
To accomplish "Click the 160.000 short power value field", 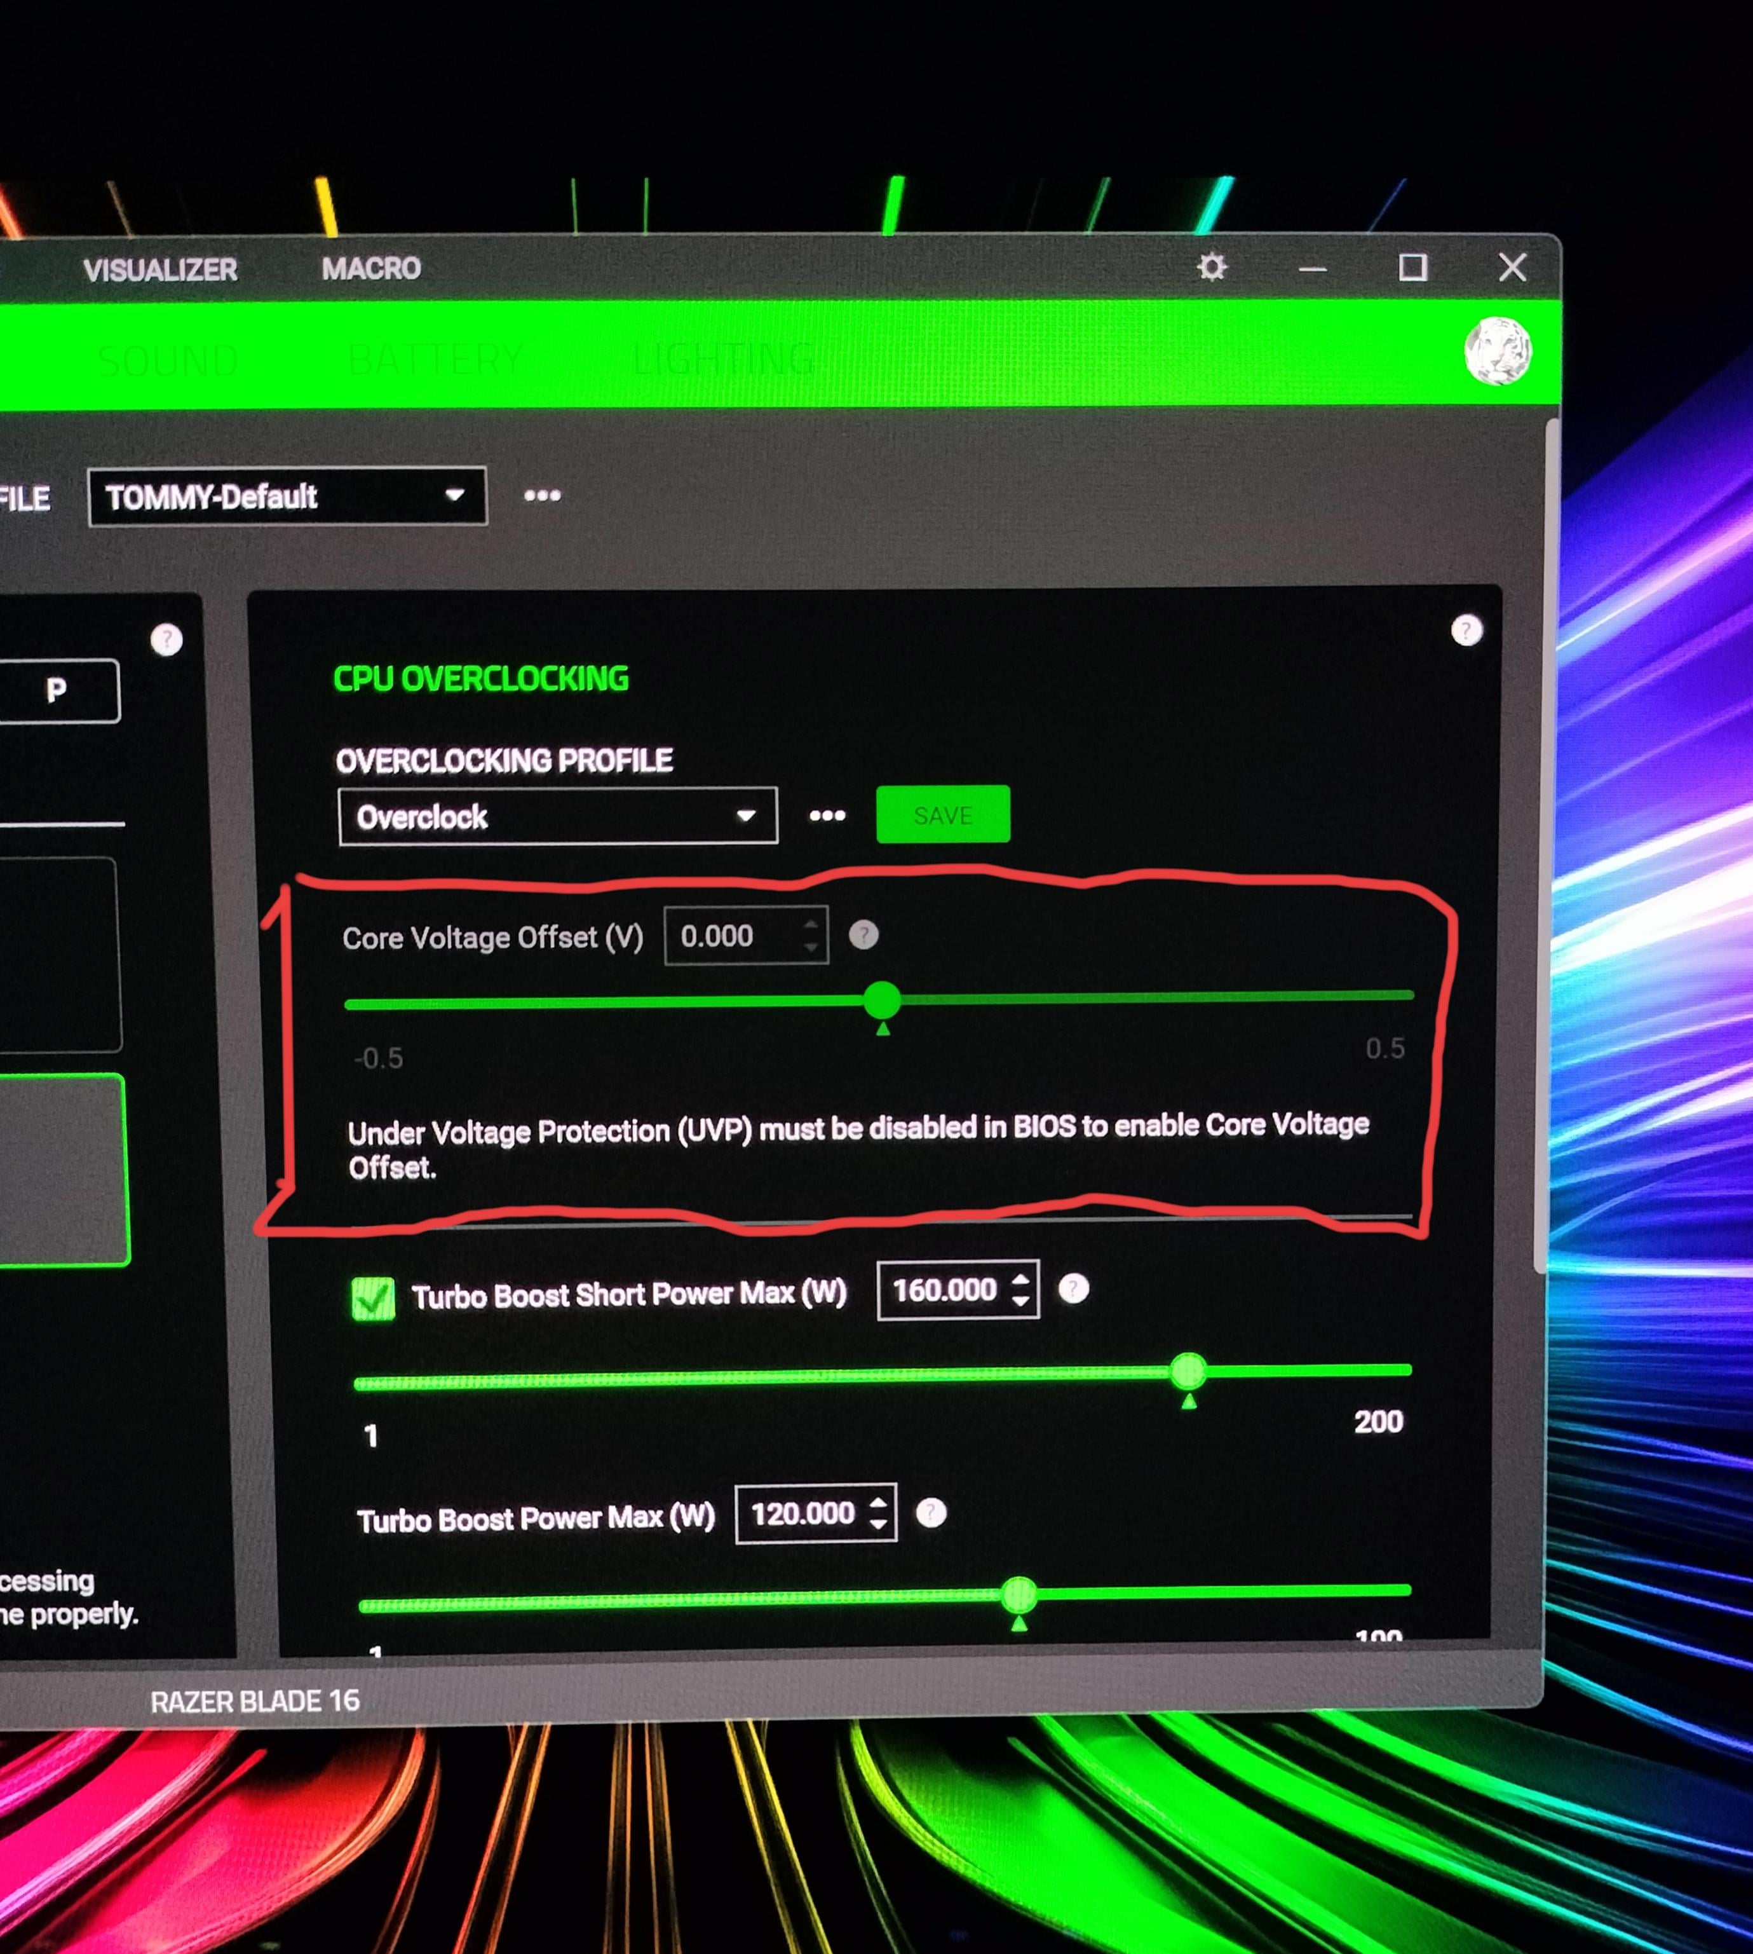I will pos(958,1289).
